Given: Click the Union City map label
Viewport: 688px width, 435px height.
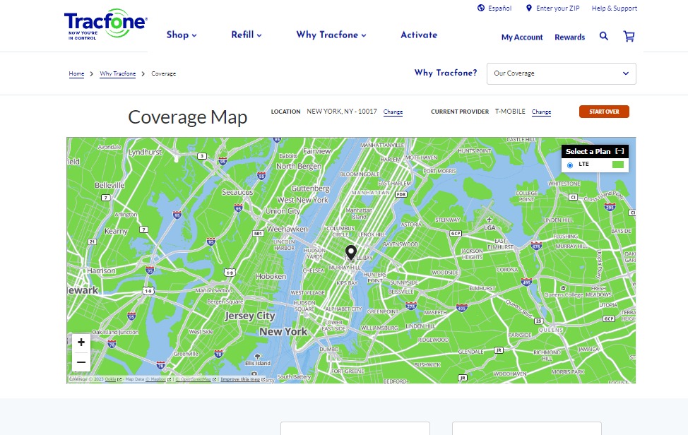Looking at the screenshot, I should [283, 211].
